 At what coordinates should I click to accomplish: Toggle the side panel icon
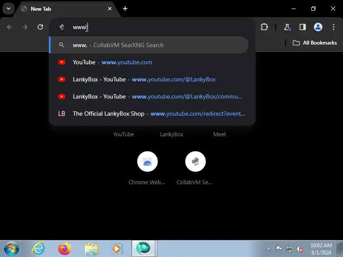pos(303,27)
